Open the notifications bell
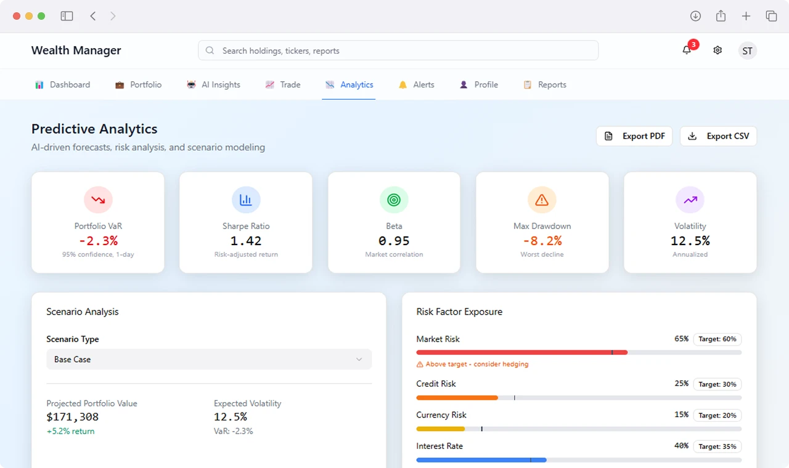789x468 pixels. tap(687, 50)
